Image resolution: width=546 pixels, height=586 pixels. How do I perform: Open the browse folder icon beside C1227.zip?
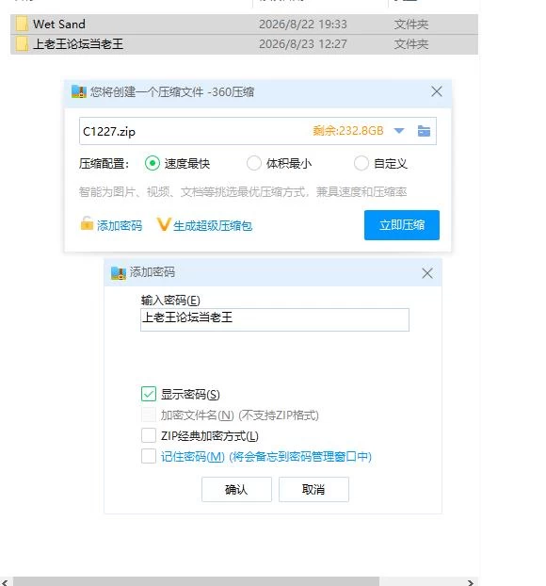tap(424, 131)
